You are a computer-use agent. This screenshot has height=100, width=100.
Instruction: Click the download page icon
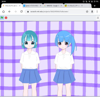pyautogui.click(x=92, y=12)
